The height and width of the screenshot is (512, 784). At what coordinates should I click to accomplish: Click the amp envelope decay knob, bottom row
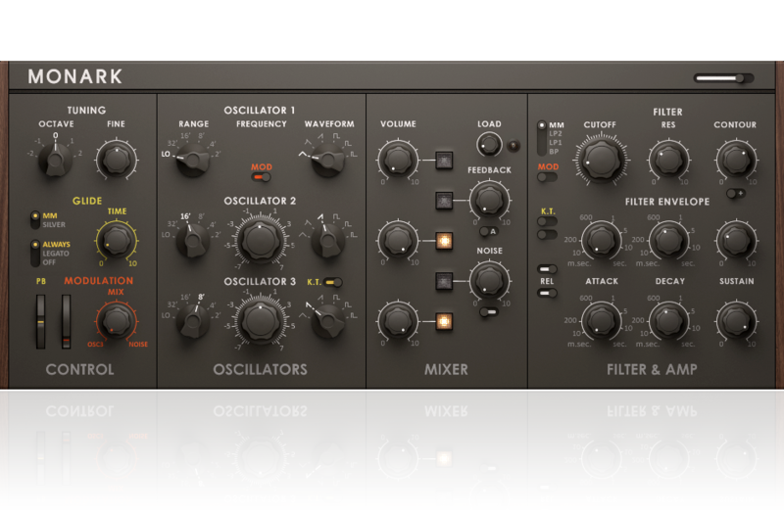(668, 321)
